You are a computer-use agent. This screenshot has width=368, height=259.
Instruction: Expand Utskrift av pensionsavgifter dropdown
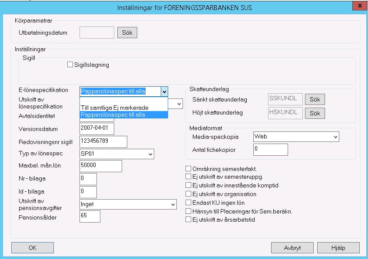coord(173,204)
